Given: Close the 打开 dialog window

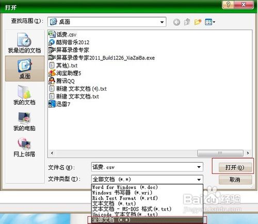Looking at the screenshot, I should pos(244,5).
